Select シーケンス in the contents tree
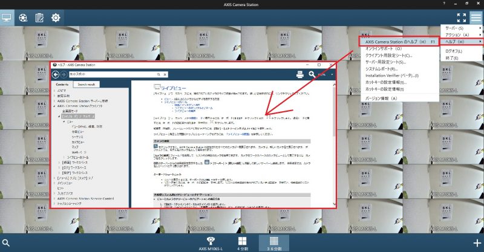Image resolution: width=484 pixels, height=252 pixels. 77,137
